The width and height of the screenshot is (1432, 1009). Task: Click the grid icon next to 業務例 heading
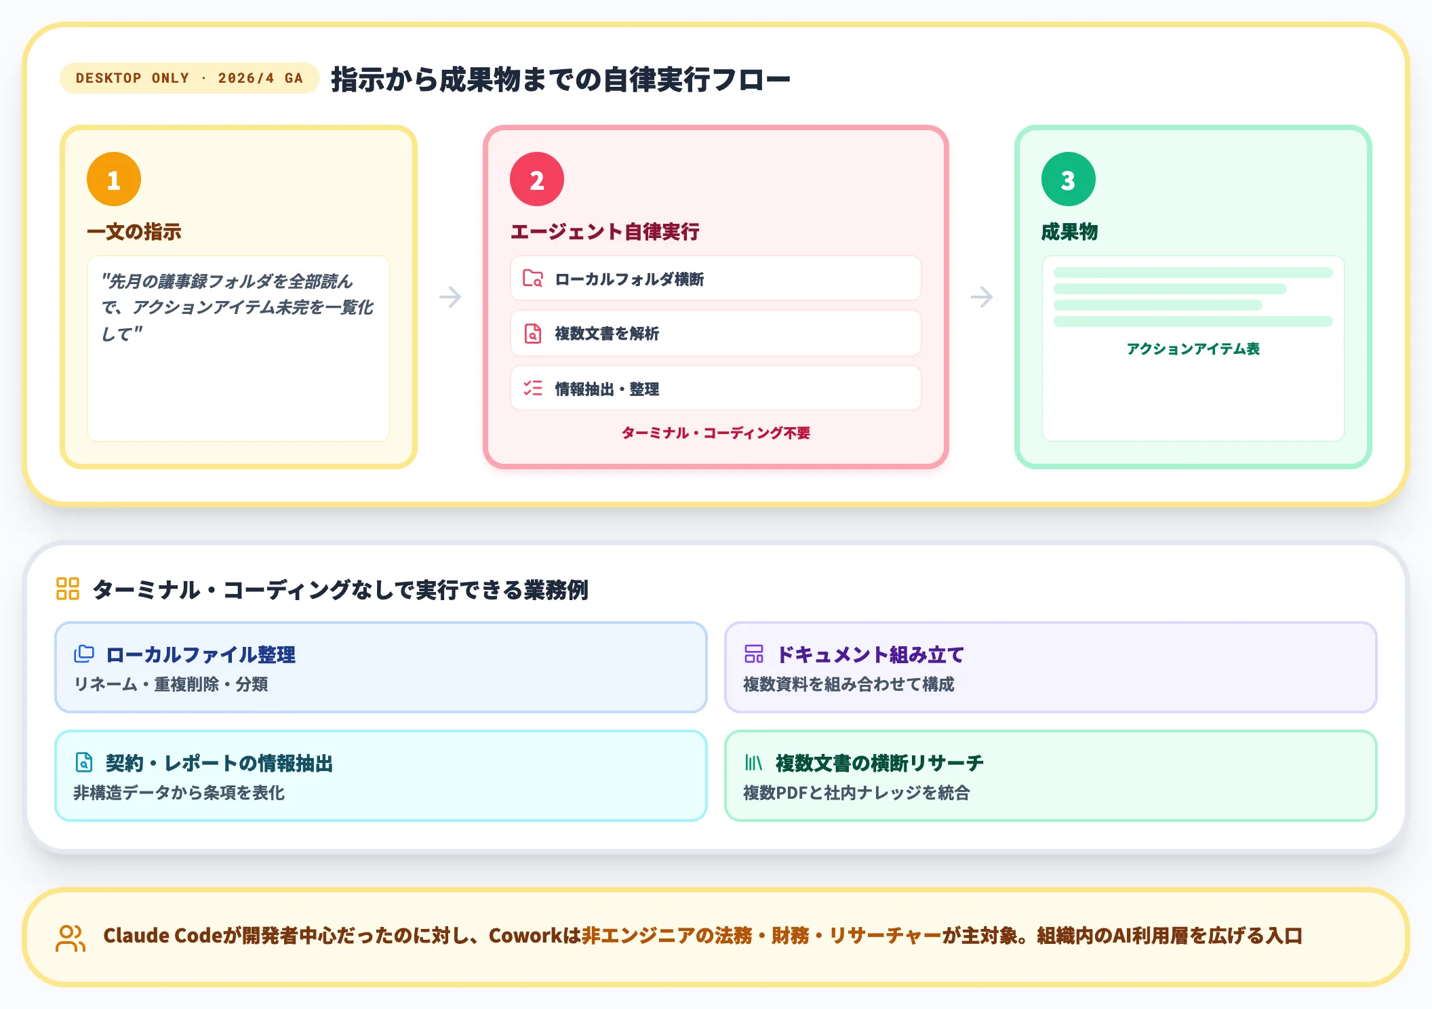[x=68, y=589]
